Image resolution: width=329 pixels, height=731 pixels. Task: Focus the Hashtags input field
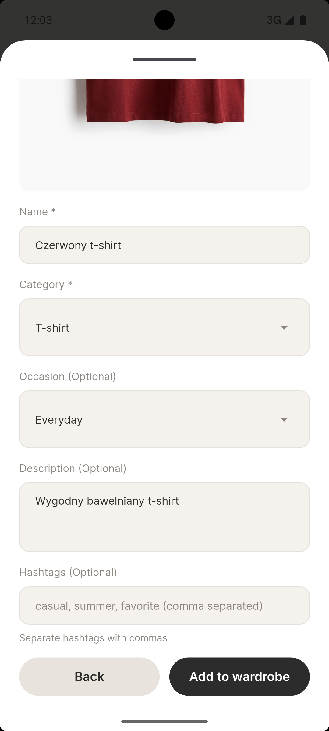164,606
